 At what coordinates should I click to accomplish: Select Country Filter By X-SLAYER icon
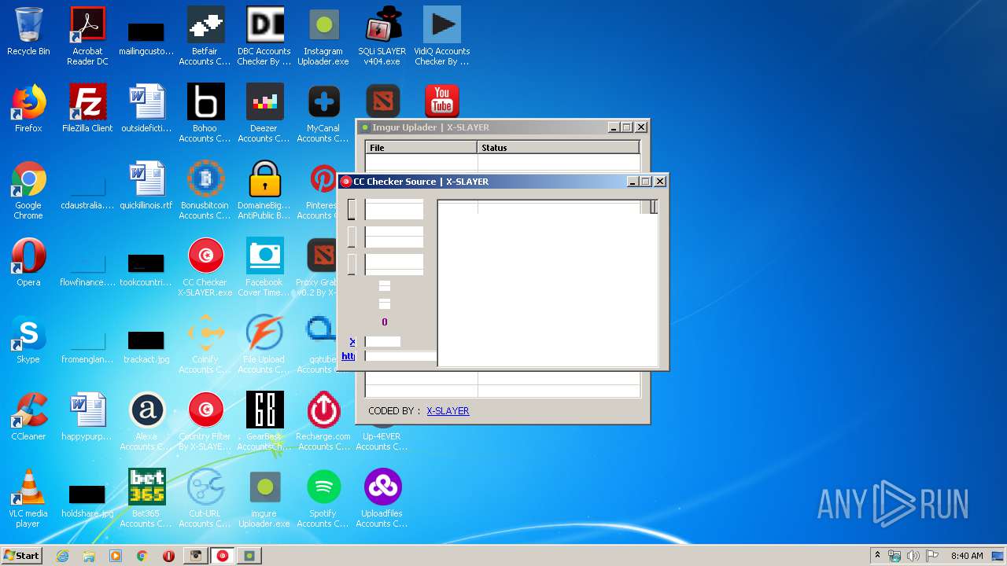[x=205, y=421]
